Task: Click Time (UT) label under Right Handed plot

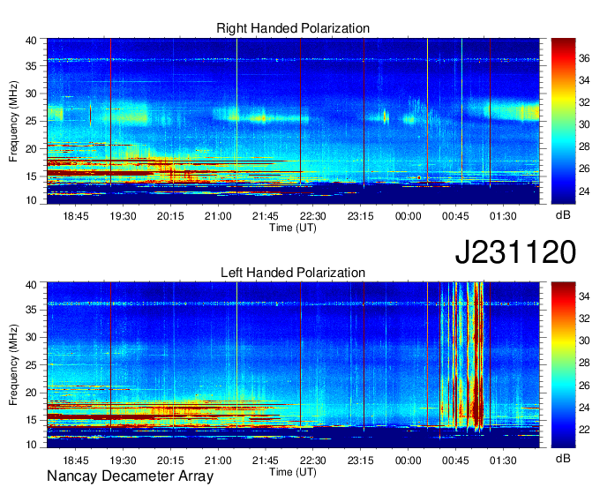Action: [293, 228]
